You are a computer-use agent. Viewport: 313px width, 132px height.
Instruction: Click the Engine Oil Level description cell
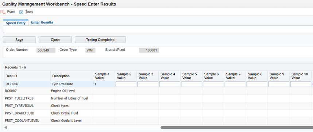point(72,91)
